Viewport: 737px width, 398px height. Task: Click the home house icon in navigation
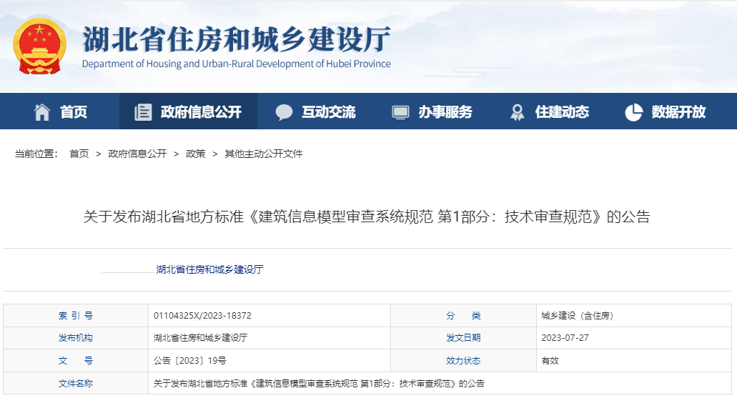pyautogui.click(x=42, y=112)
